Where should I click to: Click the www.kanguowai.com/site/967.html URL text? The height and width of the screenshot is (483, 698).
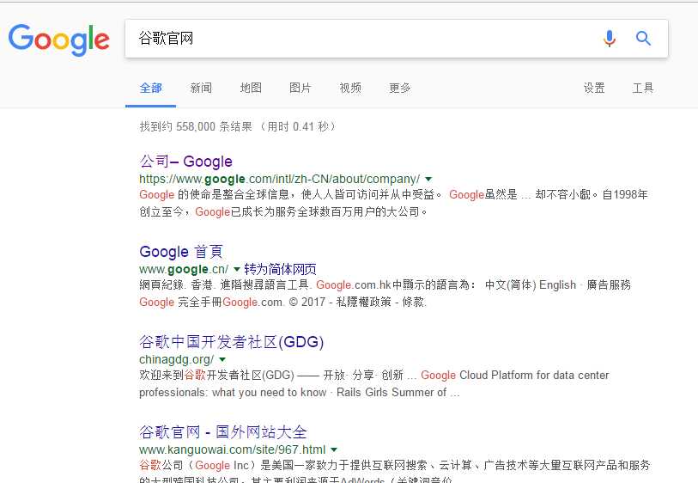click(x=233, y=449)
